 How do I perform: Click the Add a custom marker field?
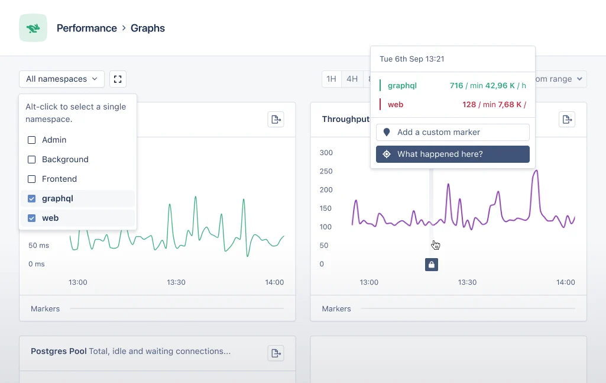(x=452, y=133)
